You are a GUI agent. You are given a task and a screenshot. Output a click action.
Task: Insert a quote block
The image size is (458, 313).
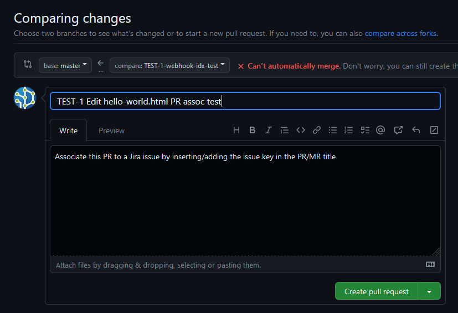285,131
